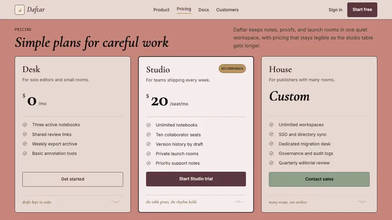The height and width of the screenshot is (220, 392).
Task: Click the Studio plan title
Action: click(158, 69)
